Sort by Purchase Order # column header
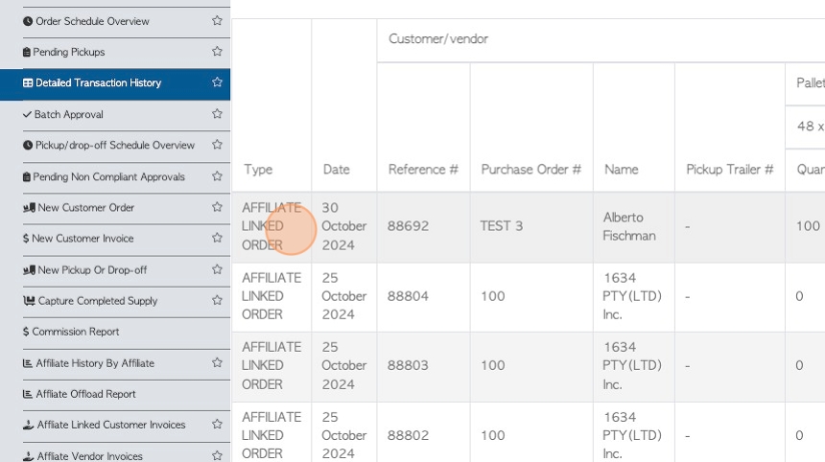Screen dimensions: 825x462 530,170
